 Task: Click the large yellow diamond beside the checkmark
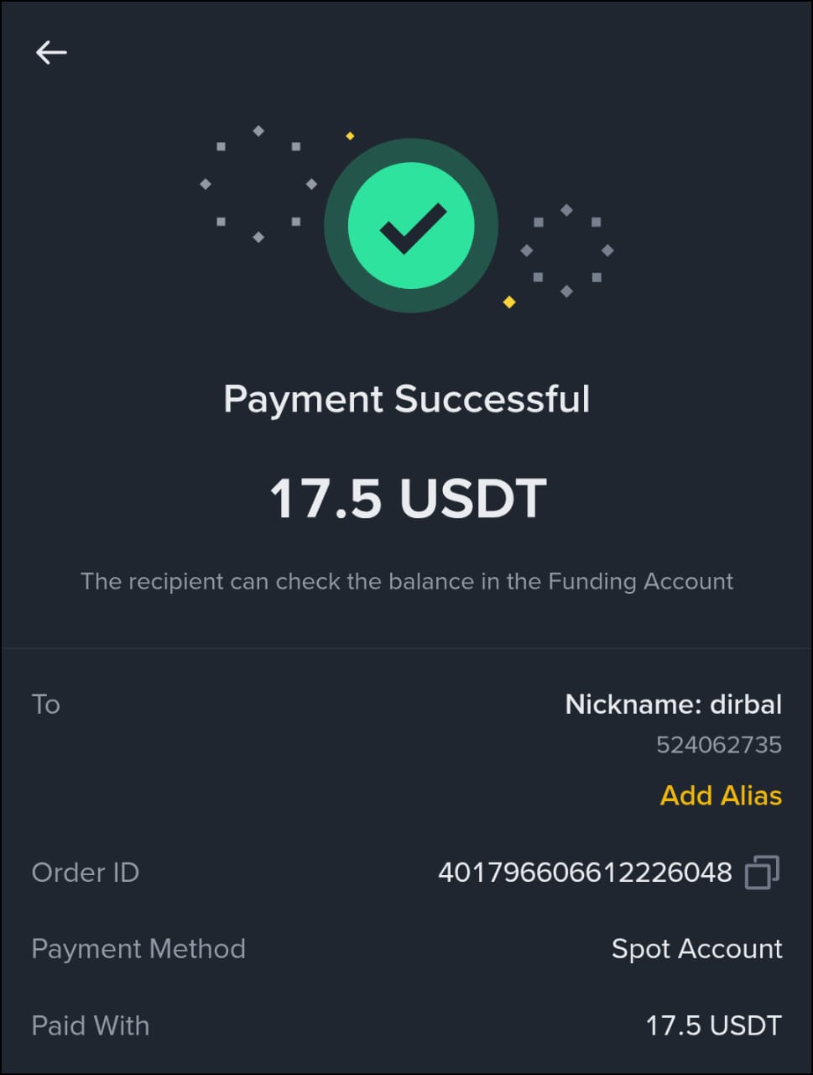tap(509, 302)
